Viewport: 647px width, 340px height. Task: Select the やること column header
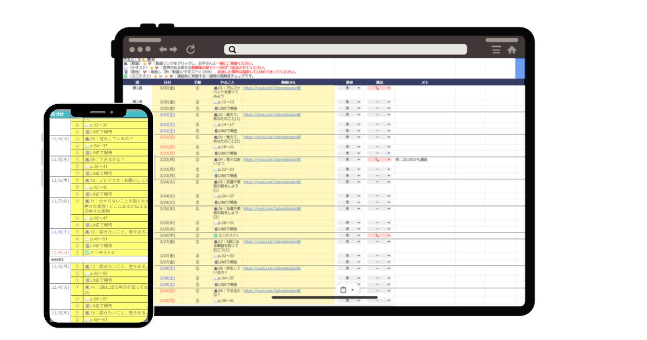pos(227,82)
